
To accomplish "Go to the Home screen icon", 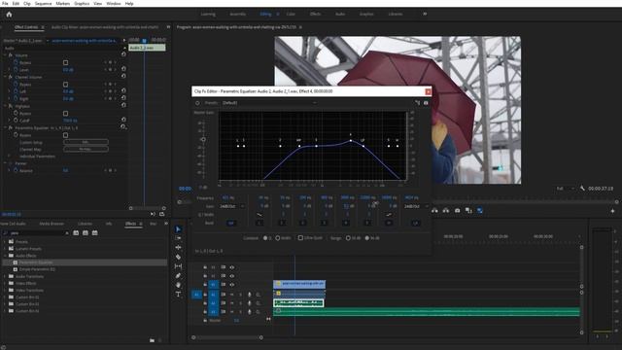I will tap(9, 15).
